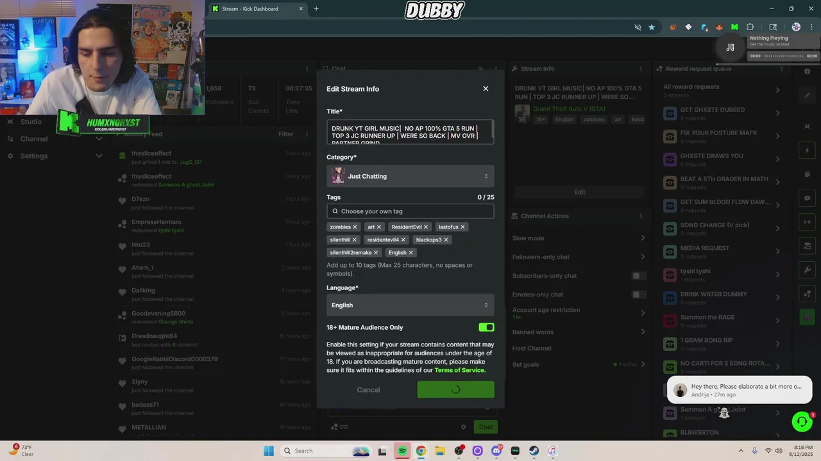Click the green save button with spinner
Image resolution: width=821 pixels, height=461 pixels.
[x=455, y=389]
